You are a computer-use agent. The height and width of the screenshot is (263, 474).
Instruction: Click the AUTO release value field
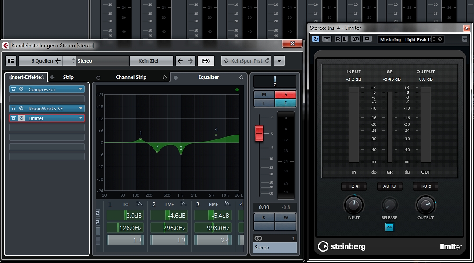click(x=389, y=186)
